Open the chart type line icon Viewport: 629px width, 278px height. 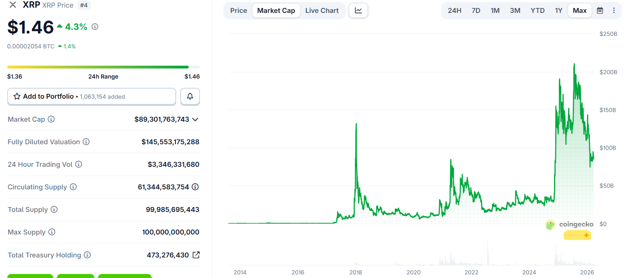[x=358, y=10]
